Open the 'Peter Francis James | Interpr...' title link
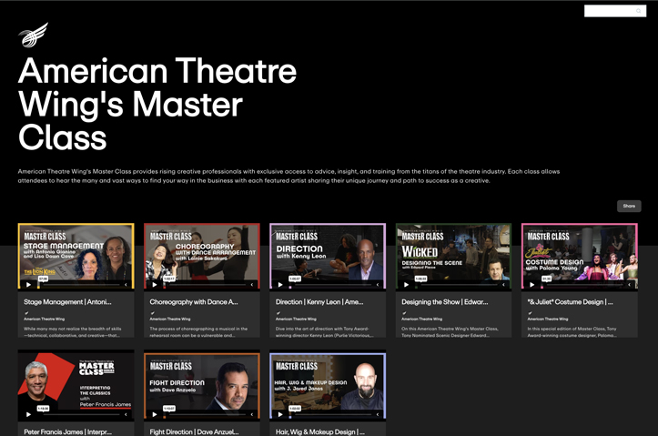 [x=68, y=431]
